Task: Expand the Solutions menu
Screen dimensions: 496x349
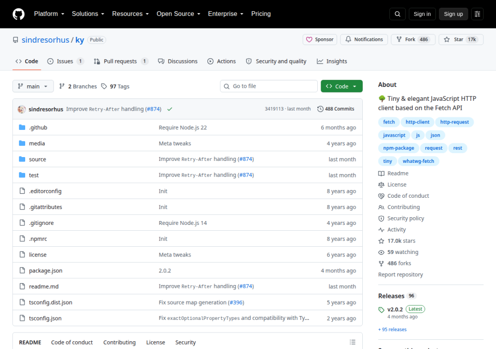Action: [x=88, y=14]
